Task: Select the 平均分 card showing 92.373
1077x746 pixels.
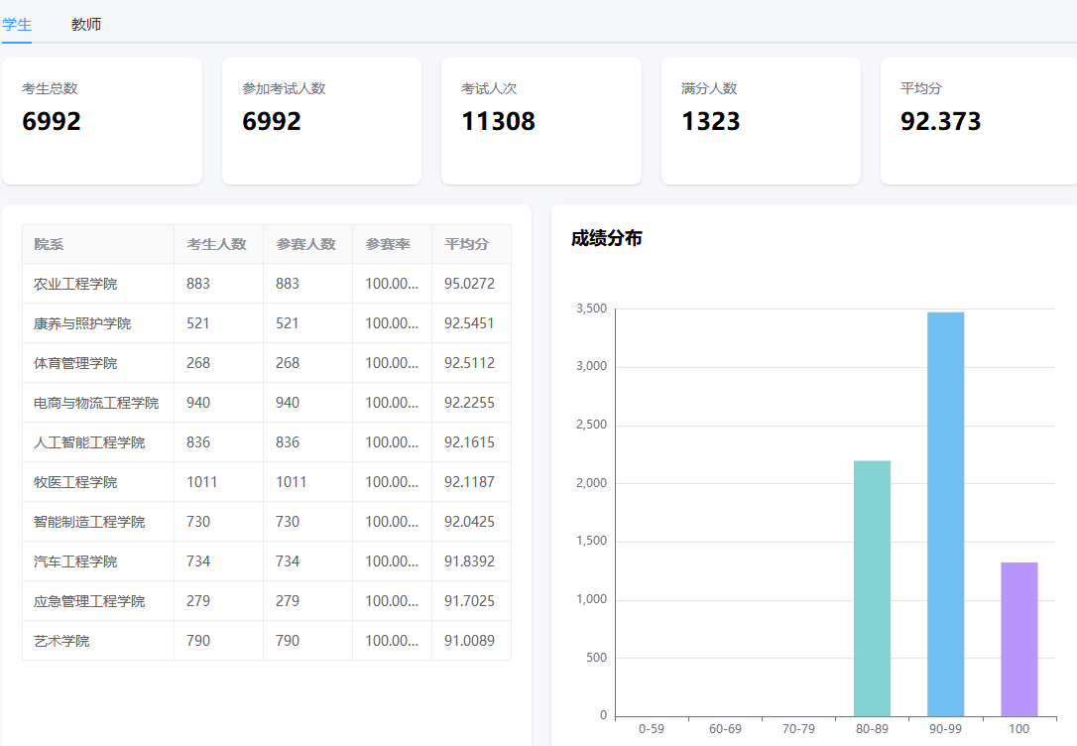Action: point(977,119)
